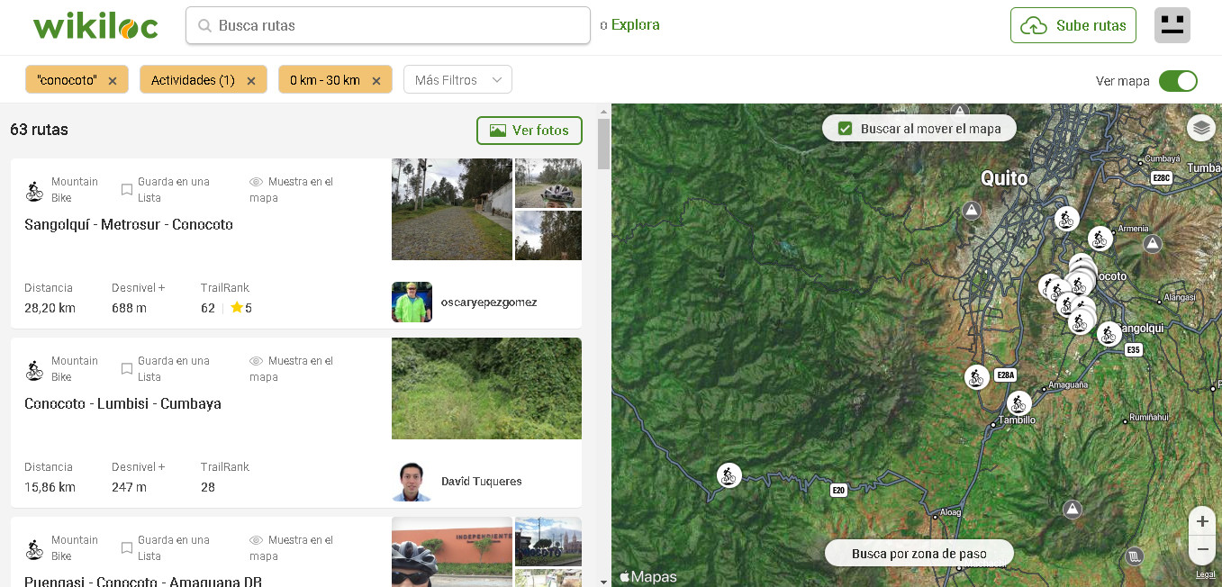Zoom in on the map
The width and height of the screenshot is (1222, 587).
pos(1202,521)
